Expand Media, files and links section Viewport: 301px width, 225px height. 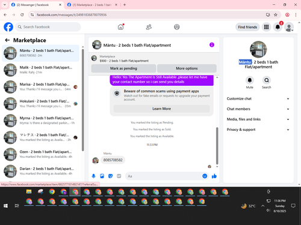tap(258, 119)
